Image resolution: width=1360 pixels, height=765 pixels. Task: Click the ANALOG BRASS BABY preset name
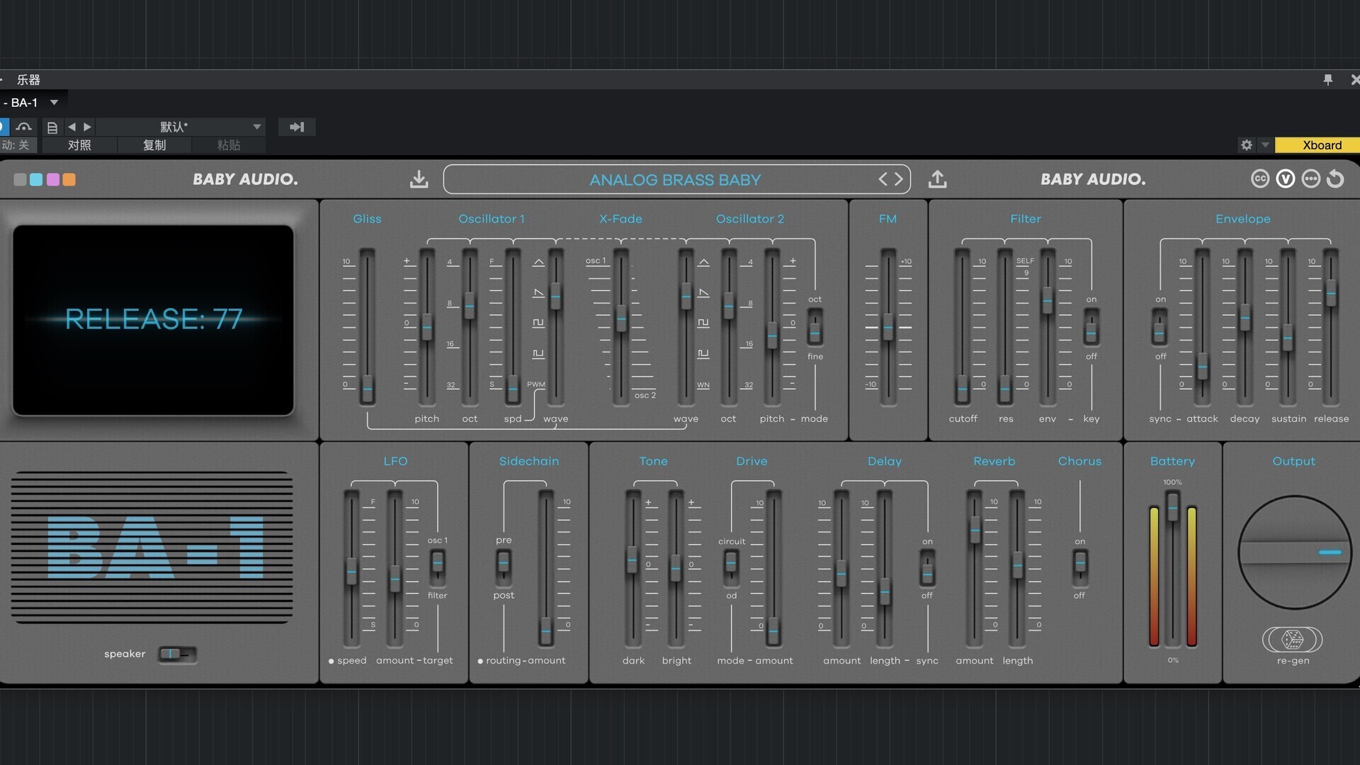(675, 180)
